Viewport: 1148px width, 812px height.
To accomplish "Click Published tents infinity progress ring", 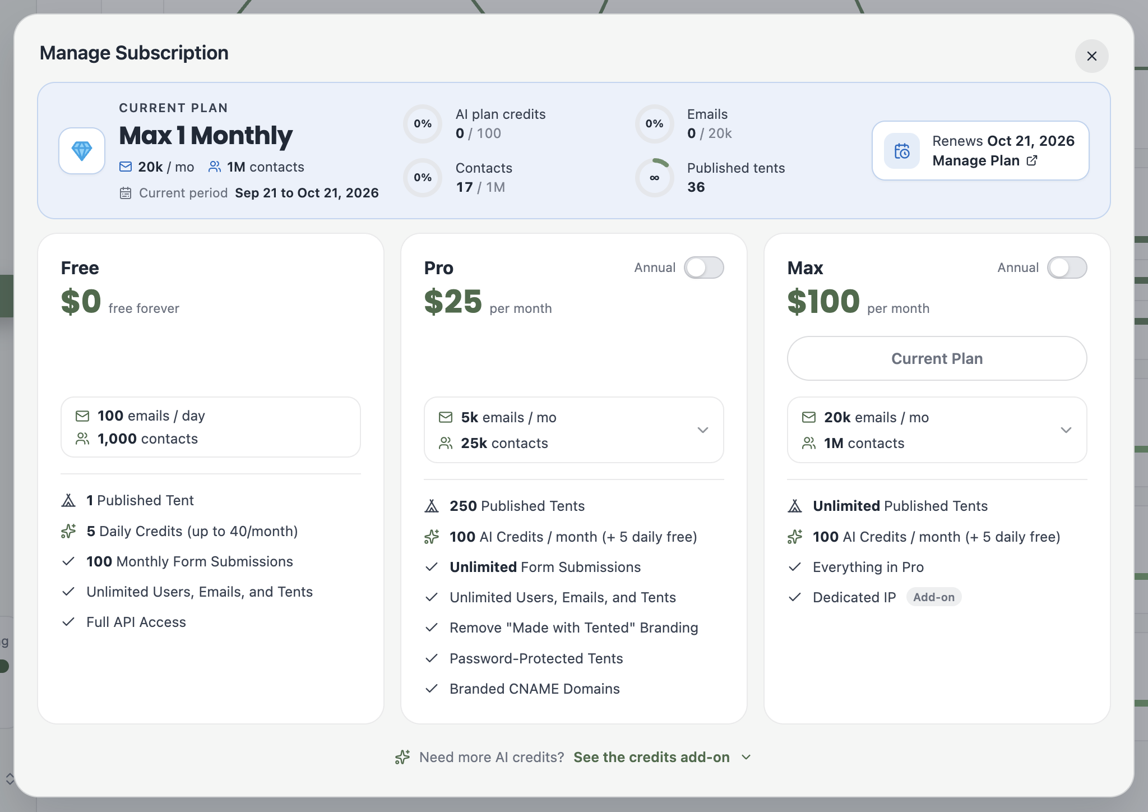I will click(654, 178).
